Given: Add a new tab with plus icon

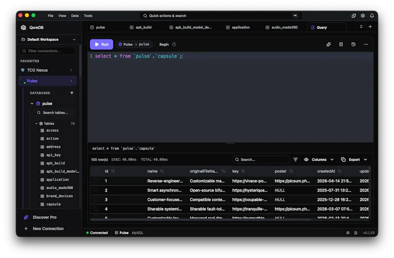Looking at the screenshot, I should click(370, 27).
